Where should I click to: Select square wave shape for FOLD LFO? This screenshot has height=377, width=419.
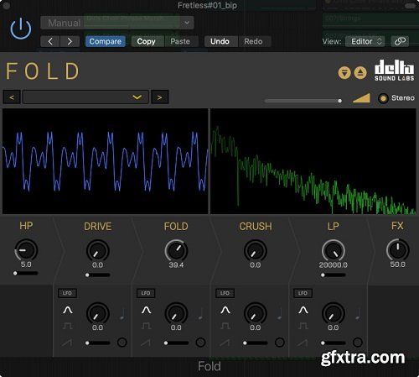click(147, 326)
